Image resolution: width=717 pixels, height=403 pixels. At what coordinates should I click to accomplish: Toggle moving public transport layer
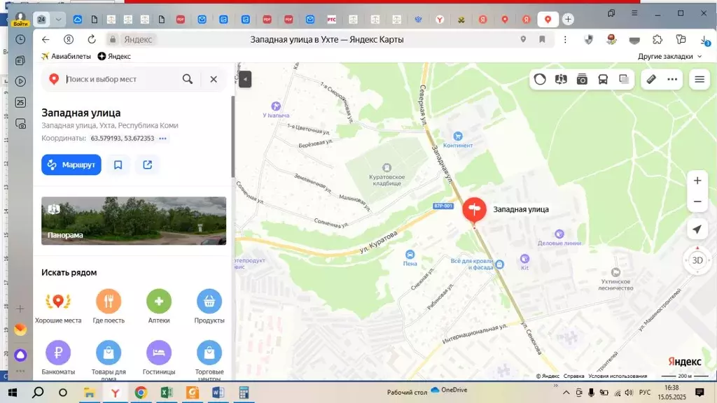603,80
